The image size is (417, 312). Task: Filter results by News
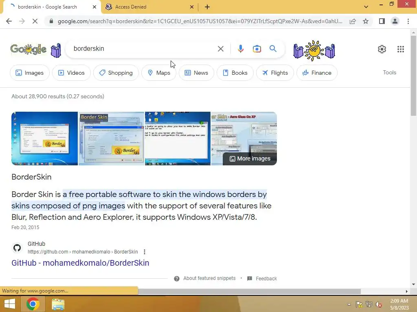[196, 73]
